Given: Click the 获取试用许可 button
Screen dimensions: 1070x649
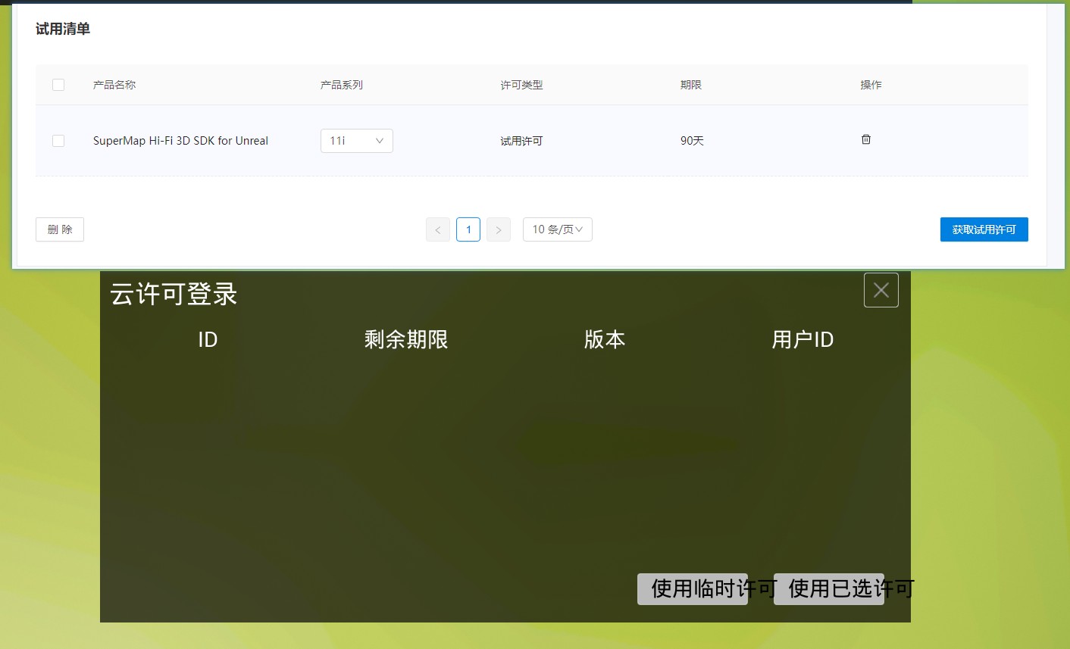Looking at the screenshot, I should click(x=984, y=229).
